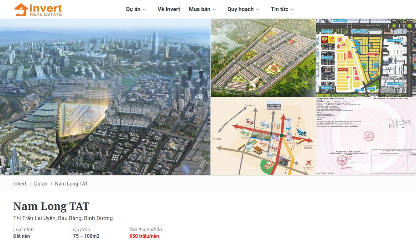416x250 pixels.
Task: Open the Mua bán menu
Action: (200, 9)
